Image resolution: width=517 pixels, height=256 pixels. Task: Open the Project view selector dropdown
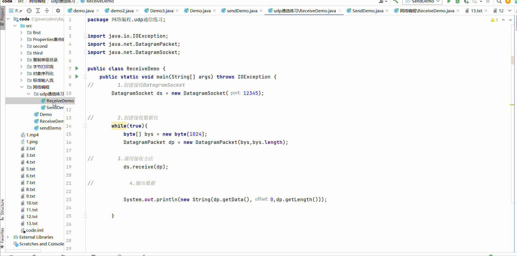pos(16,11)
